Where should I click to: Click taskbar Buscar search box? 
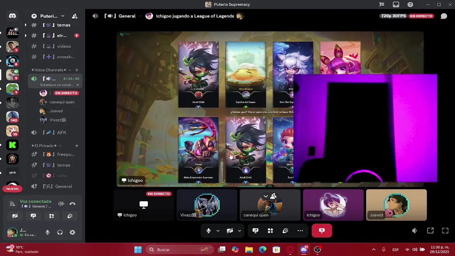pyautogui.click(x=180, y=250)
